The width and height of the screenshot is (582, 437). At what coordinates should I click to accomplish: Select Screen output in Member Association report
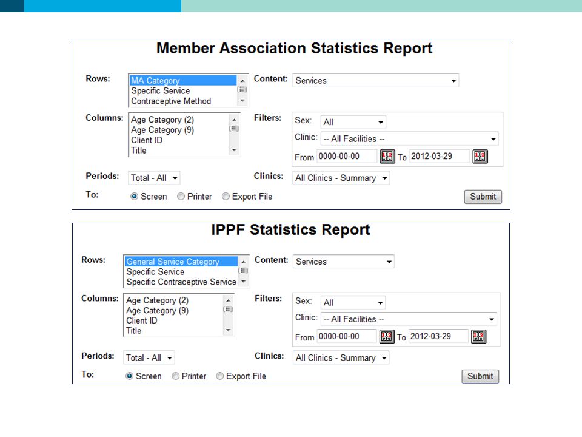pyautogui.click(x=135, y=196)
